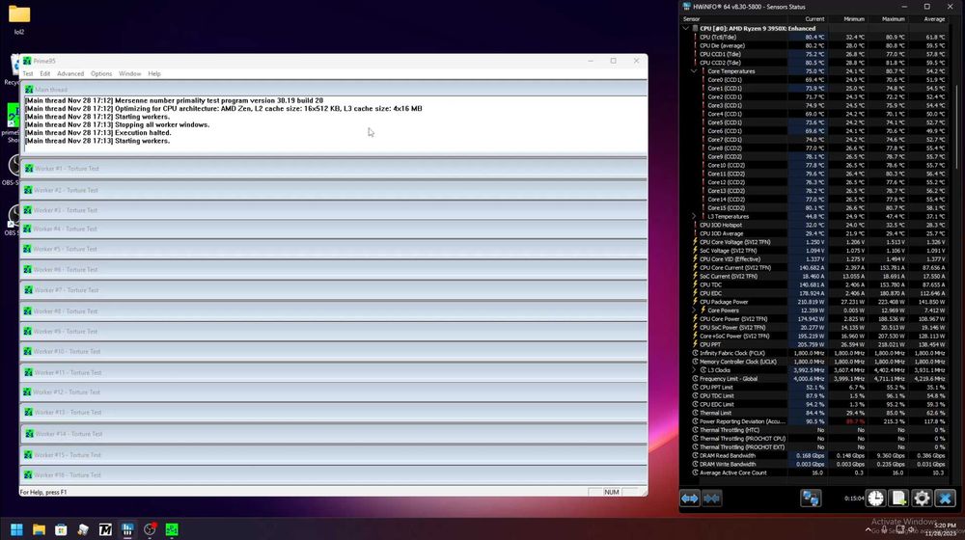965x540 pixels.
Task: Open Prime95 Advanced menu
Action: pyautogui.click(x=70, y=74)
